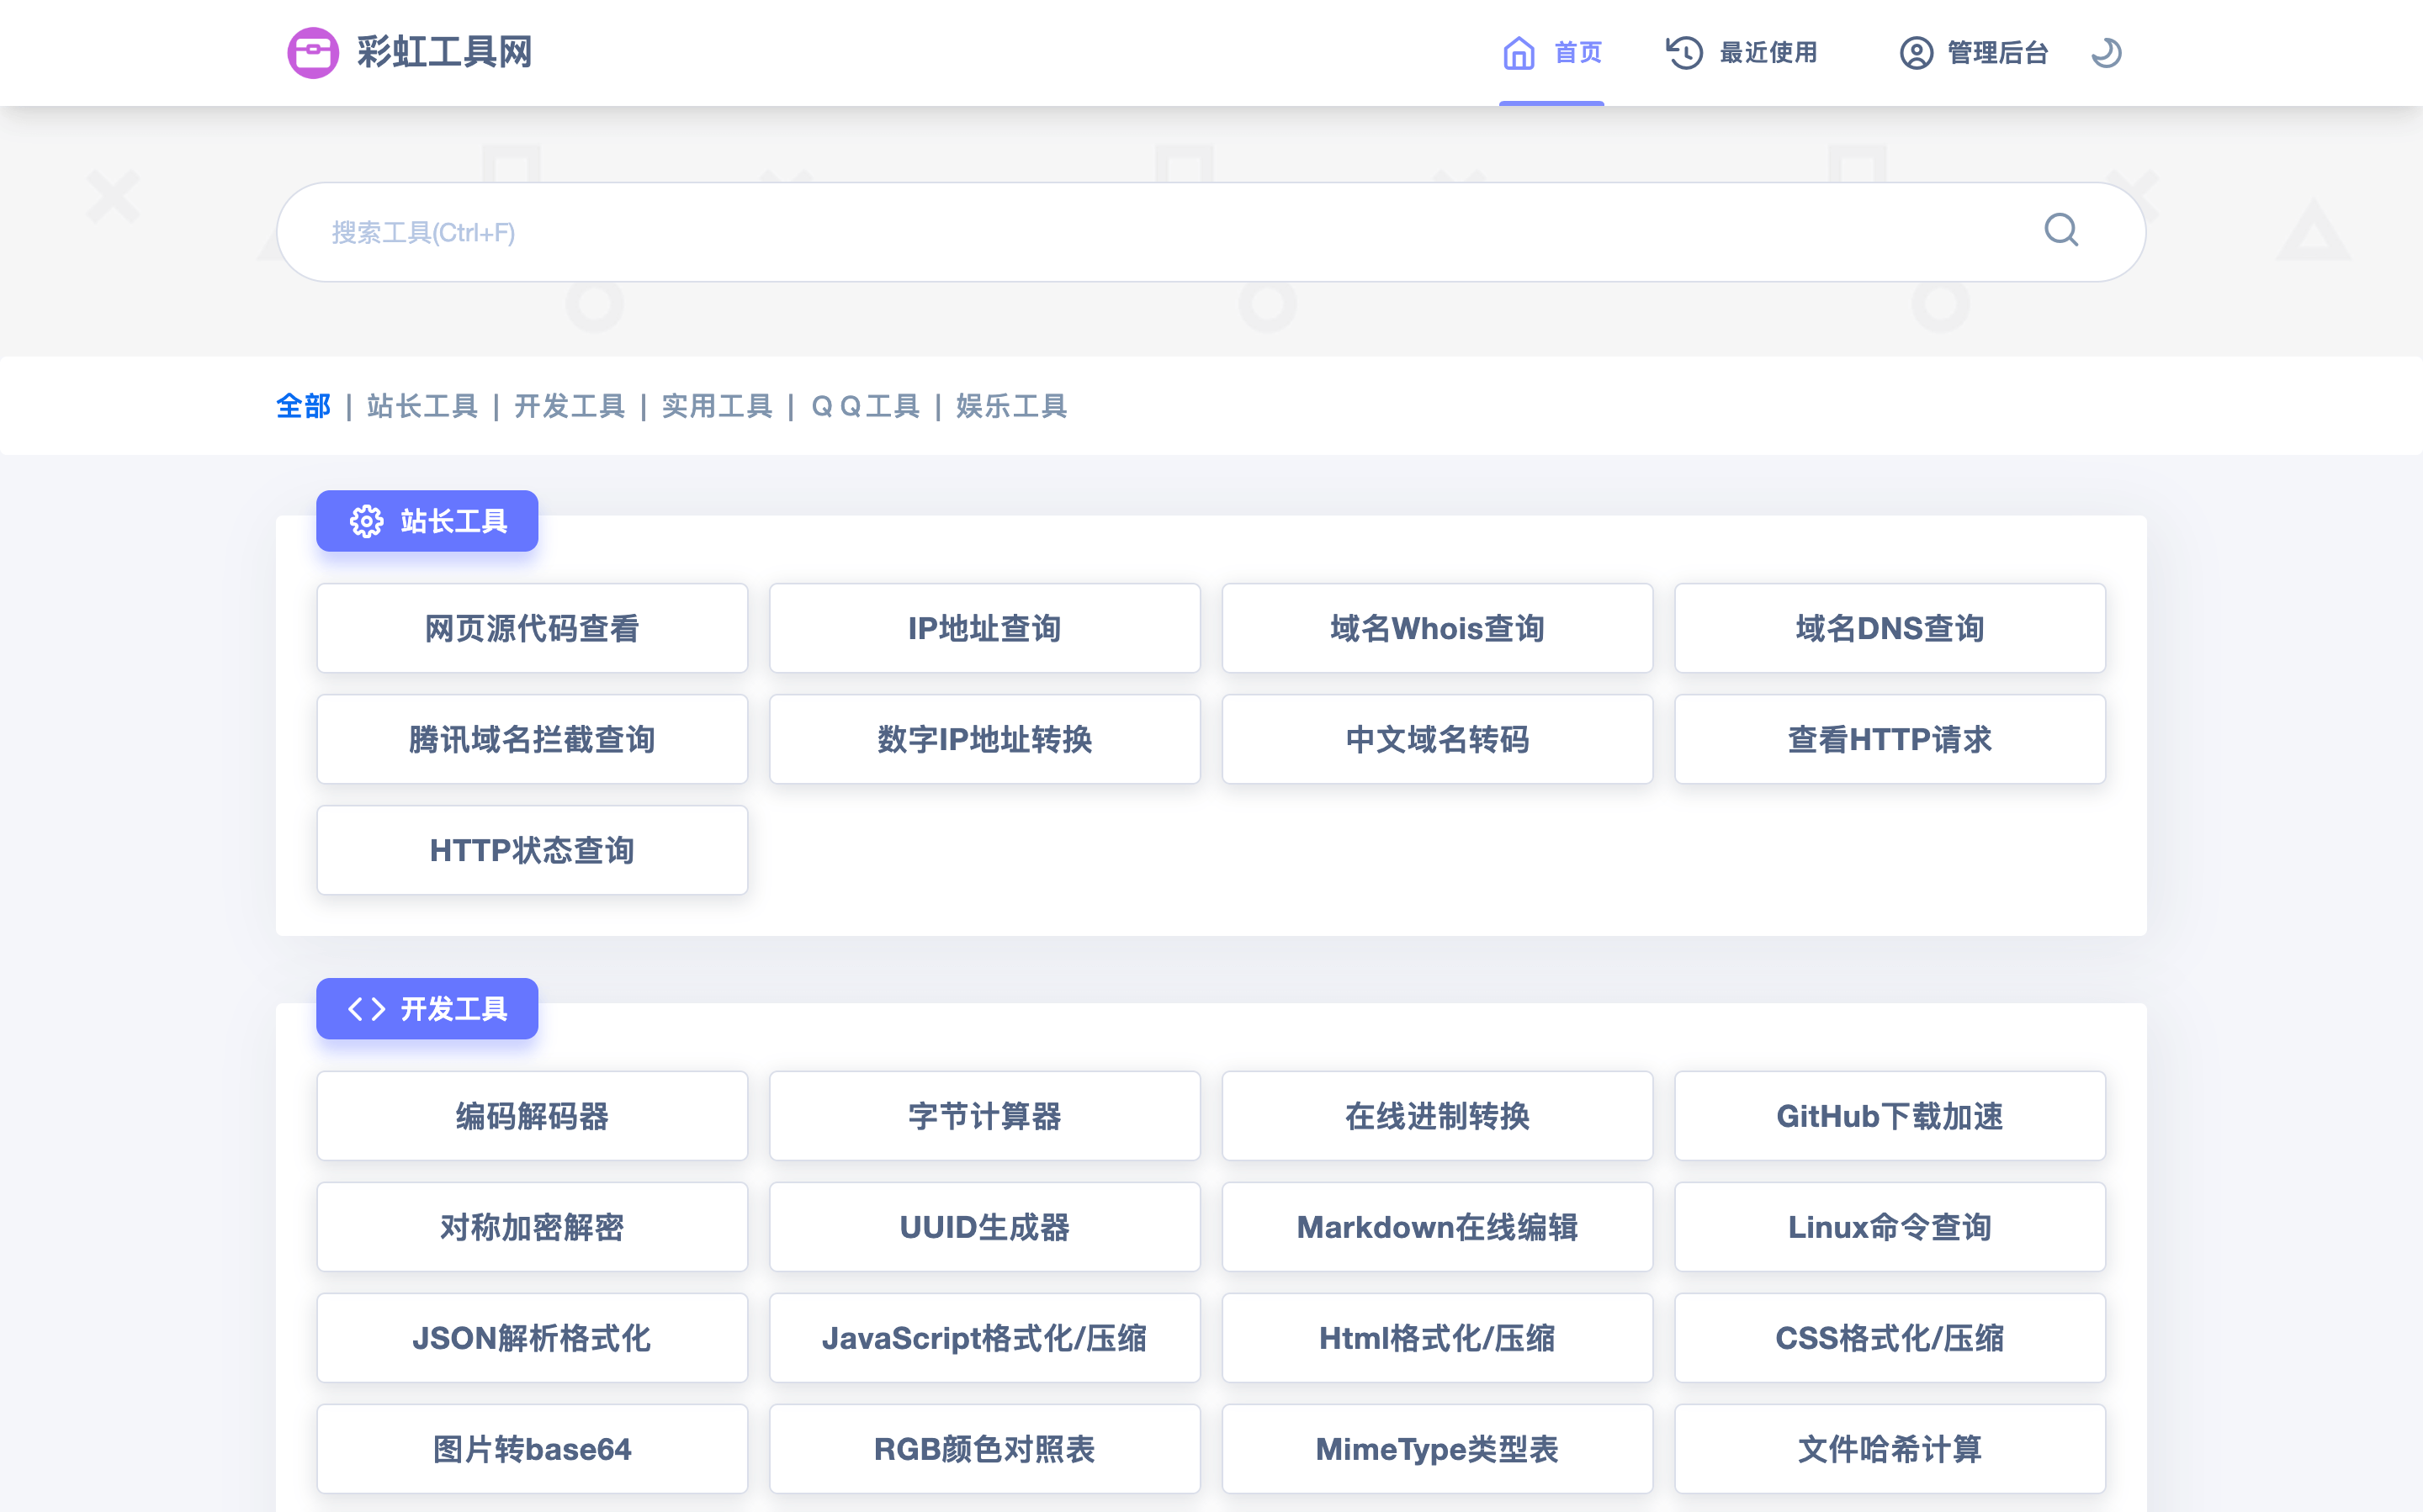Click the gear icon in 站长工具 header
The image size is (2423, 1512).
pyautogui.click(x=366, y=521)
